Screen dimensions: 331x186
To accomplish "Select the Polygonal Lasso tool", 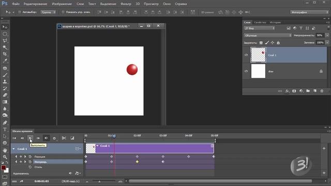I will tap(5, 41).
